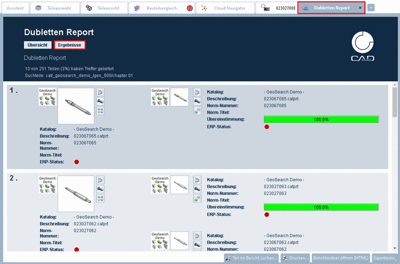Click the '10 von 251 Teilen' summary text

point(69,69)
